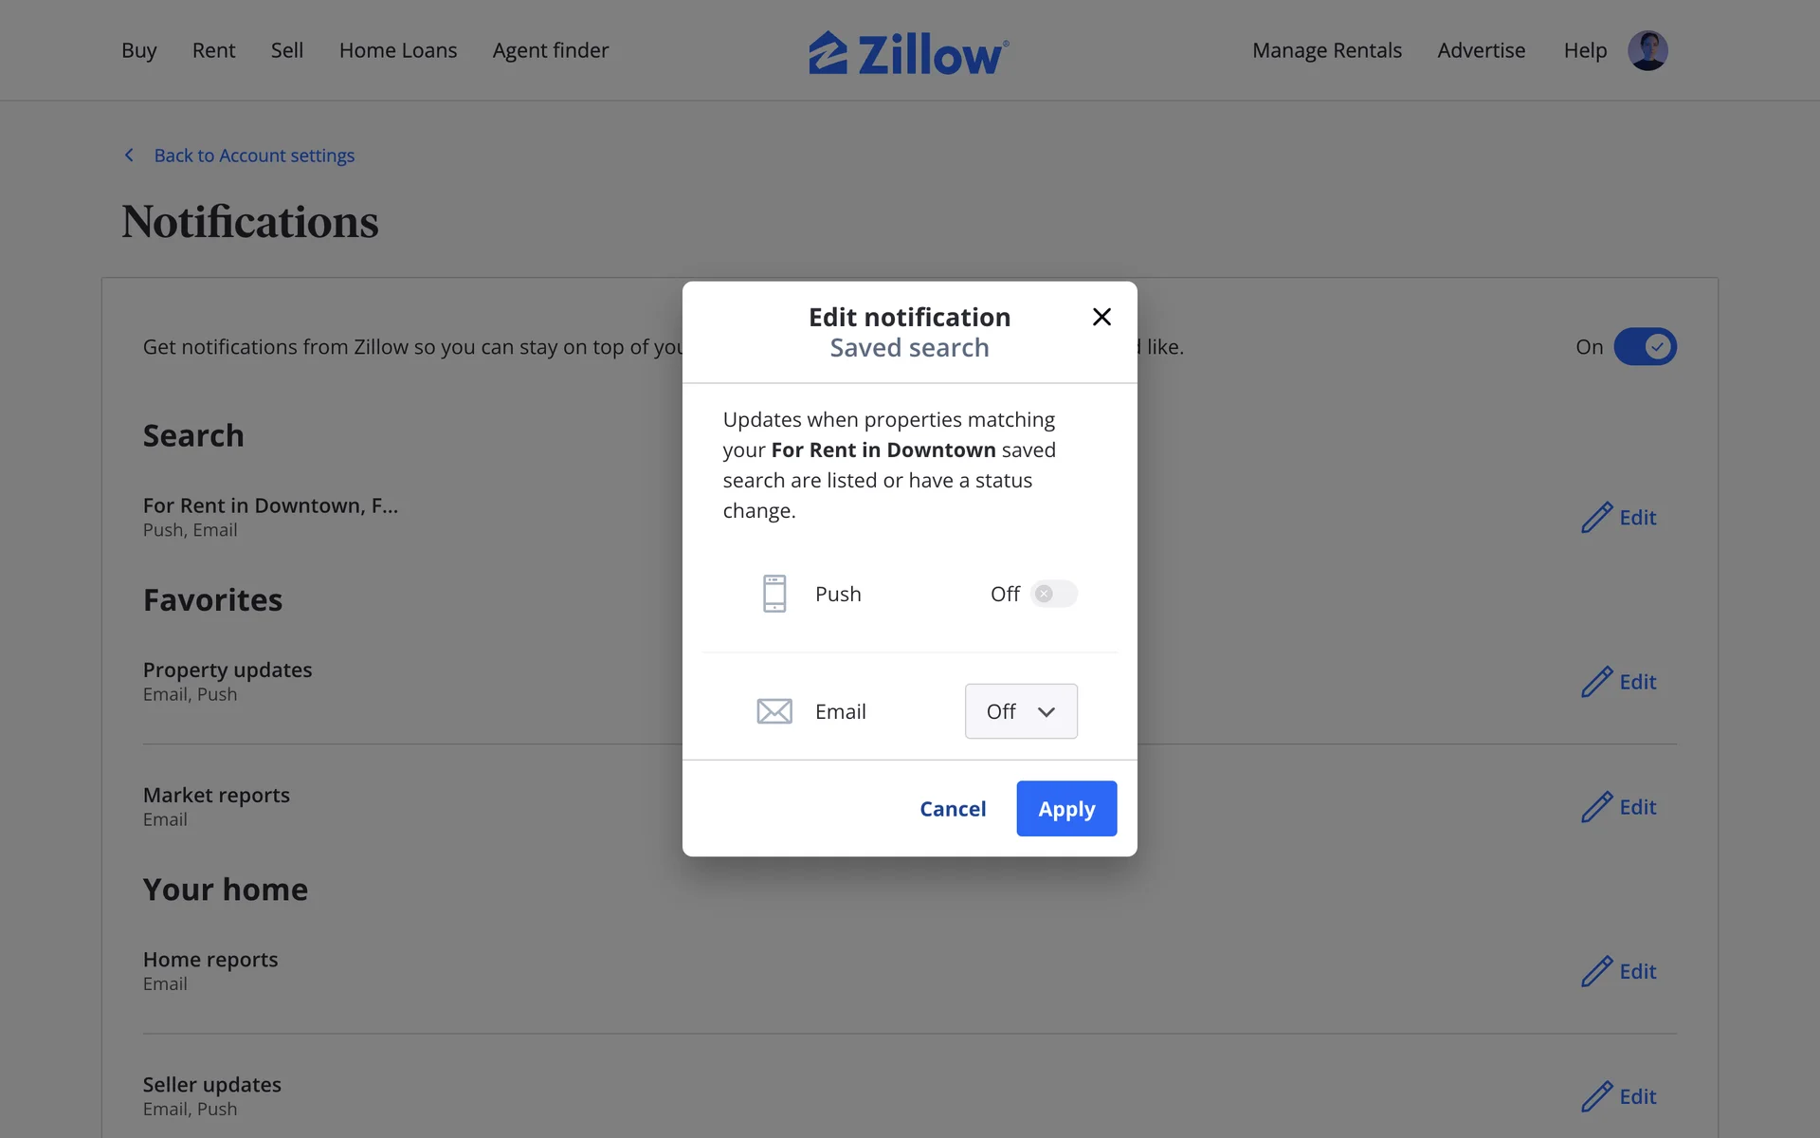Go back to Account settings
1820x1138 pixels.
click(254, 156)
